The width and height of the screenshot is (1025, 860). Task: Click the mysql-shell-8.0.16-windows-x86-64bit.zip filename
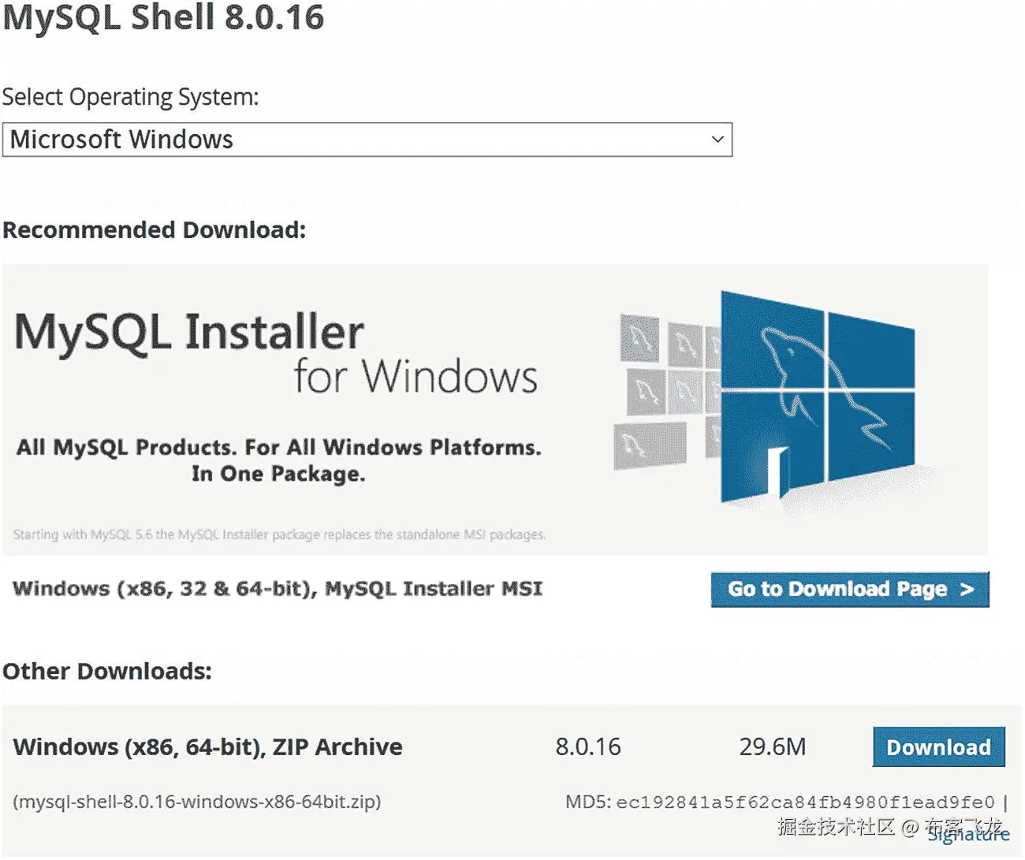coord(197,802)
